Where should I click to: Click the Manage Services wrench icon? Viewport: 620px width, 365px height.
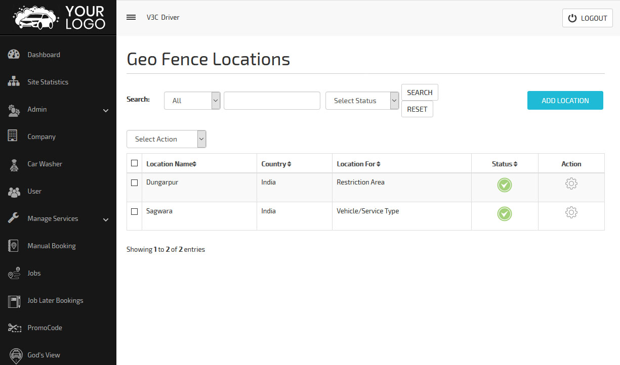pos(14,218)
